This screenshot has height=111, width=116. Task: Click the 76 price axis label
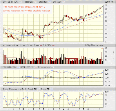click(x=106, y=5)
